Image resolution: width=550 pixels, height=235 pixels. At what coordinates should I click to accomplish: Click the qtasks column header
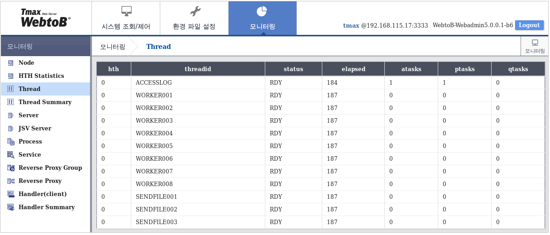coord(518,69)
